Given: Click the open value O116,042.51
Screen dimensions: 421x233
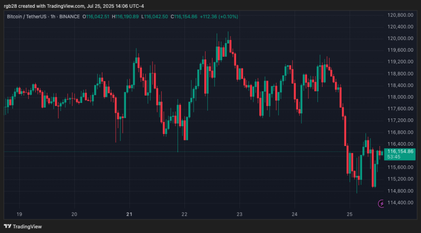Looking at the screenshot, I should point(97,16).
